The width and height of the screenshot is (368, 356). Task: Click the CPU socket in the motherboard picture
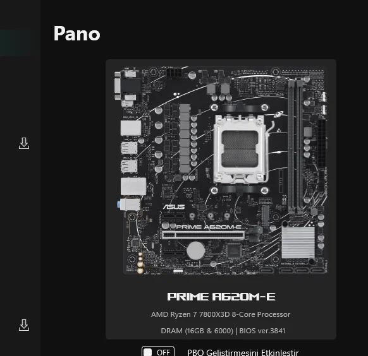pos(240,149)
